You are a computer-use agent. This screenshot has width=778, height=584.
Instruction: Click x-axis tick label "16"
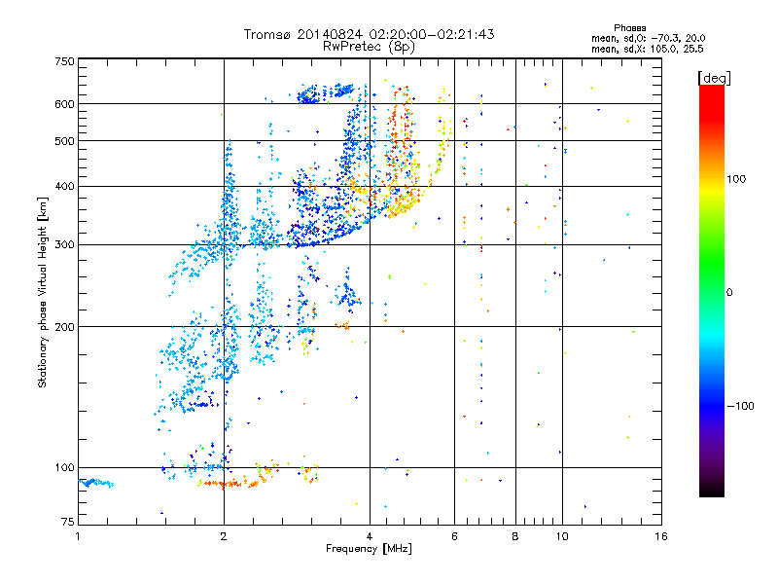point(661,536)
